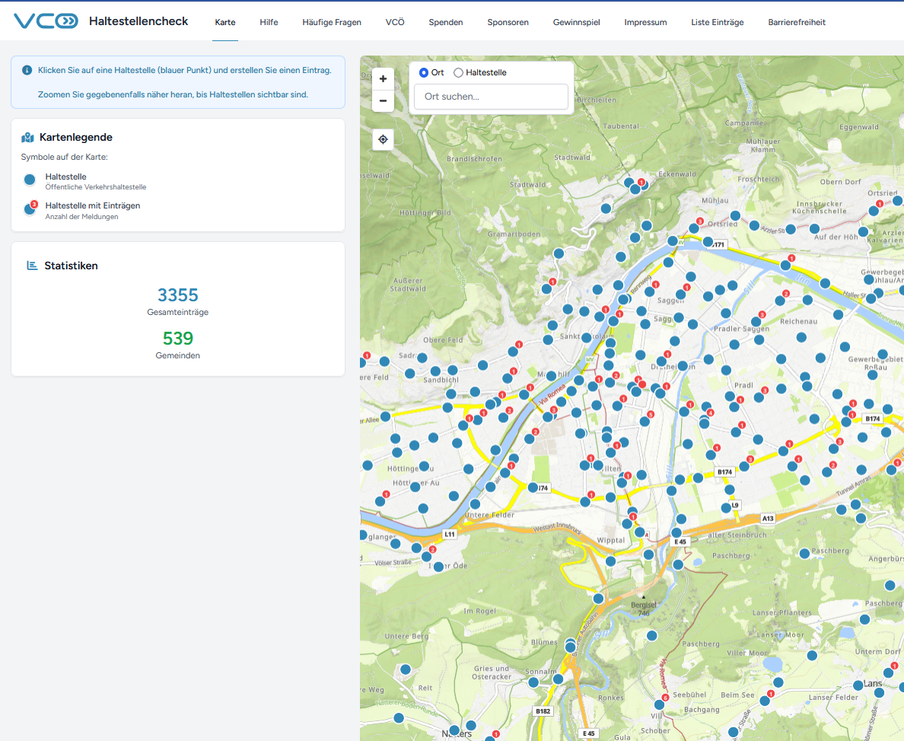904x741 pixels.
Task: Click the Spenden navigation link
Action: click(x=445, y=22)
